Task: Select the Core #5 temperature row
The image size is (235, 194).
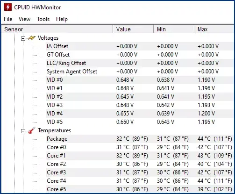Action: [140, 189]
